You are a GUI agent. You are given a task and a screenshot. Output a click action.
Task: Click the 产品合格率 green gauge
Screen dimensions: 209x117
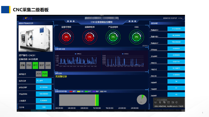pos(113,37)
